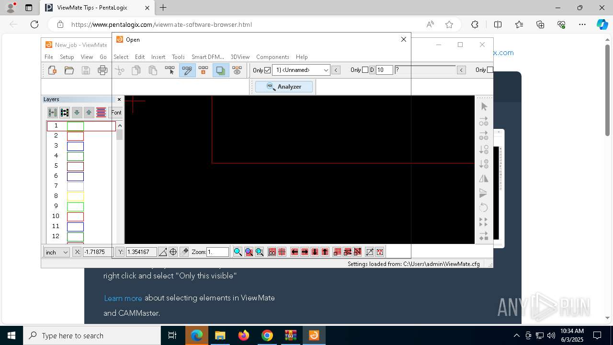Click the Windows Start button
This screenshot has height=345, width=613.
tap(11, 335)
